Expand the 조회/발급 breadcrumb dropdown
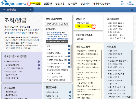 [30, 10]
